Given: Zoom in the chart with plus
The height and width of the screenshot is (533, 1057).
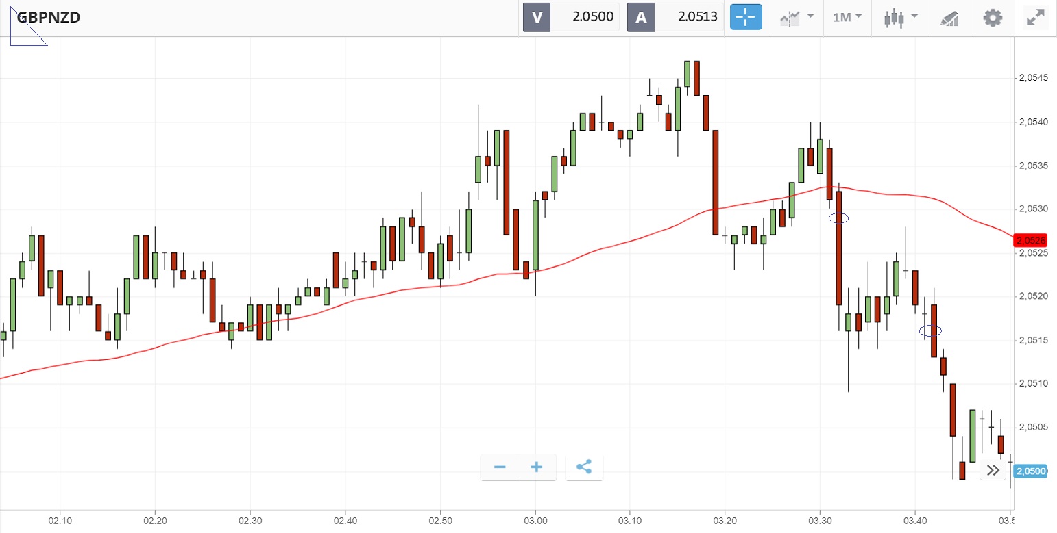Looking at the screenshot, I should tap(537, 467).
